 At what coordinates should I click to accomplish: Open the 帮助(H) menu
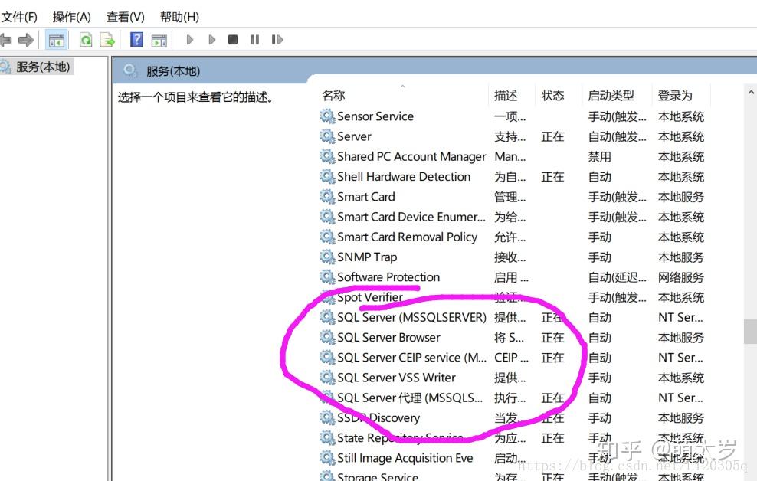pyautogui.click(x=179, y=16)
